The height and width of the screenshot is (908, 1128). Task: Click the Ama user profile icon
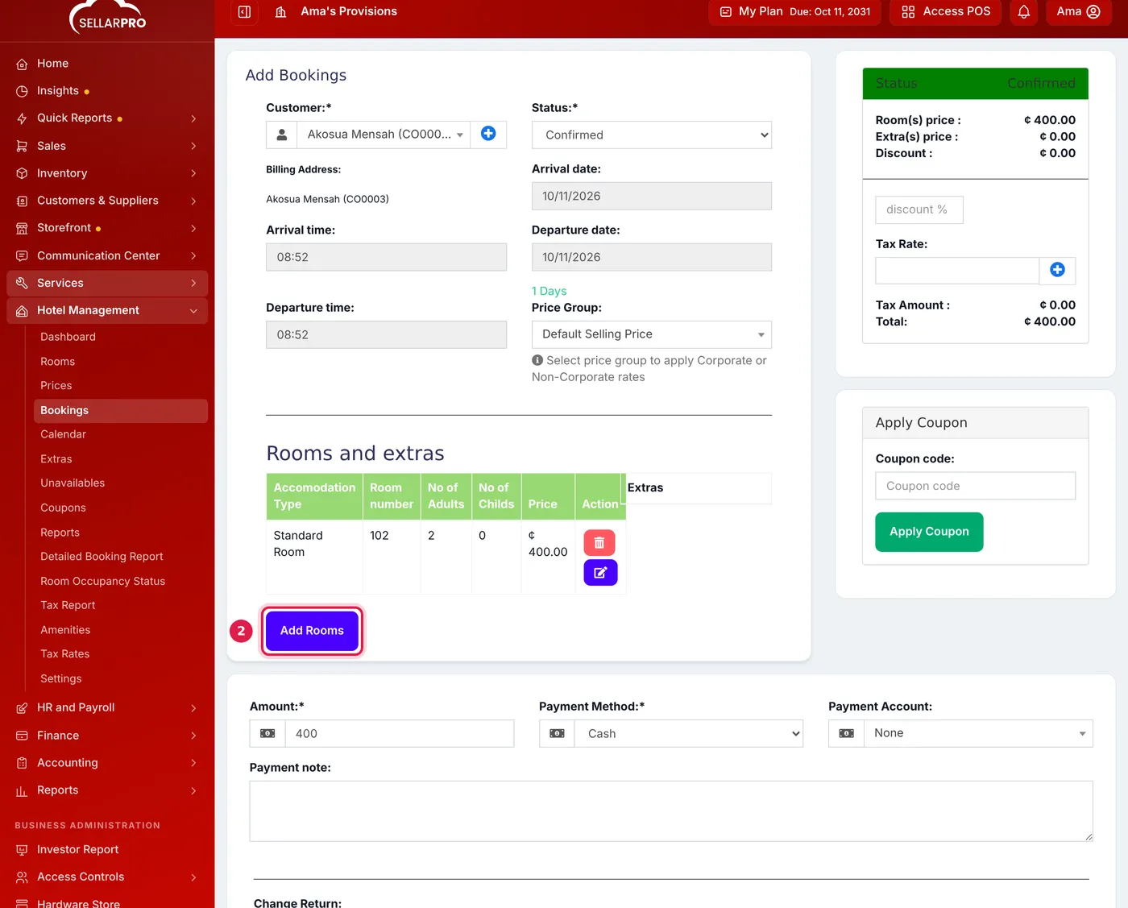tap(1093, 11)
